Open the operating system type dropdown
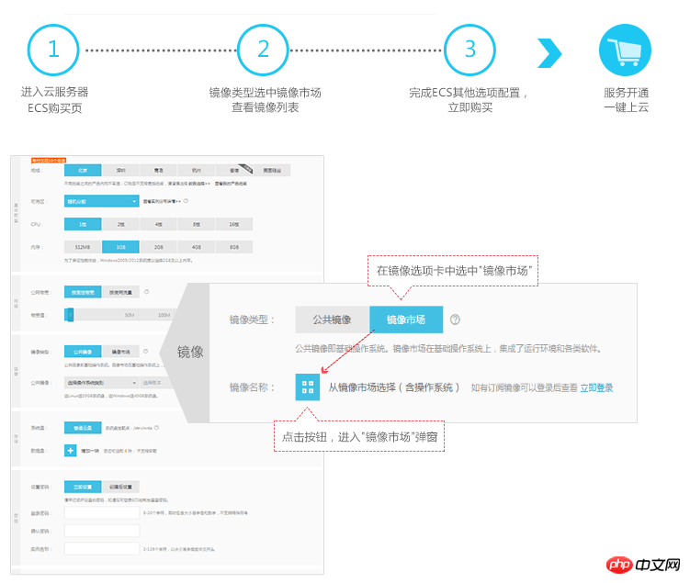Screen dimensions: 690x583 (102, 383)
